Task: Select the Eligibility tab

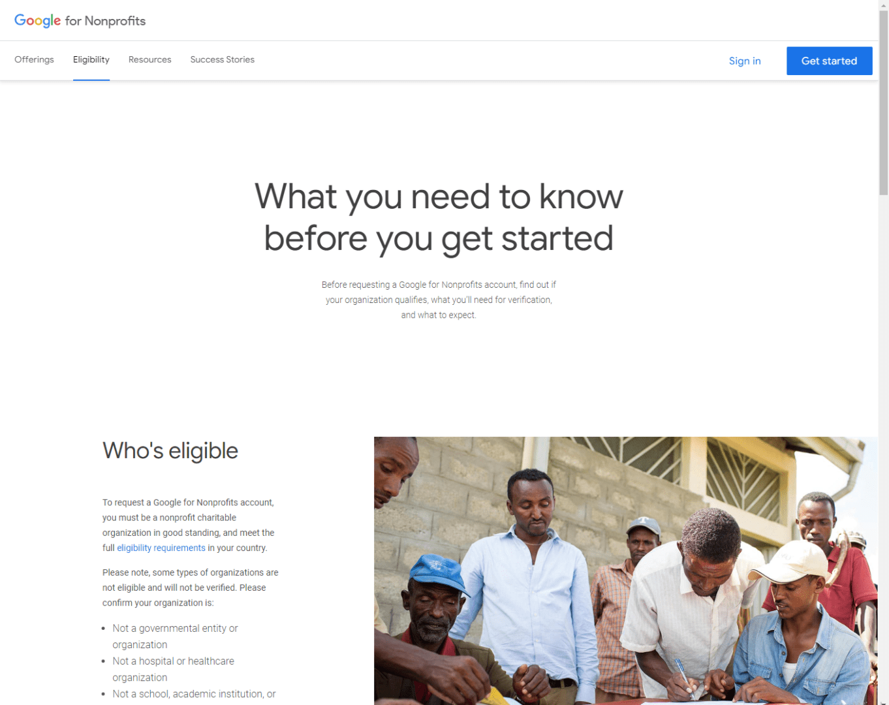Action: (91, 59)
